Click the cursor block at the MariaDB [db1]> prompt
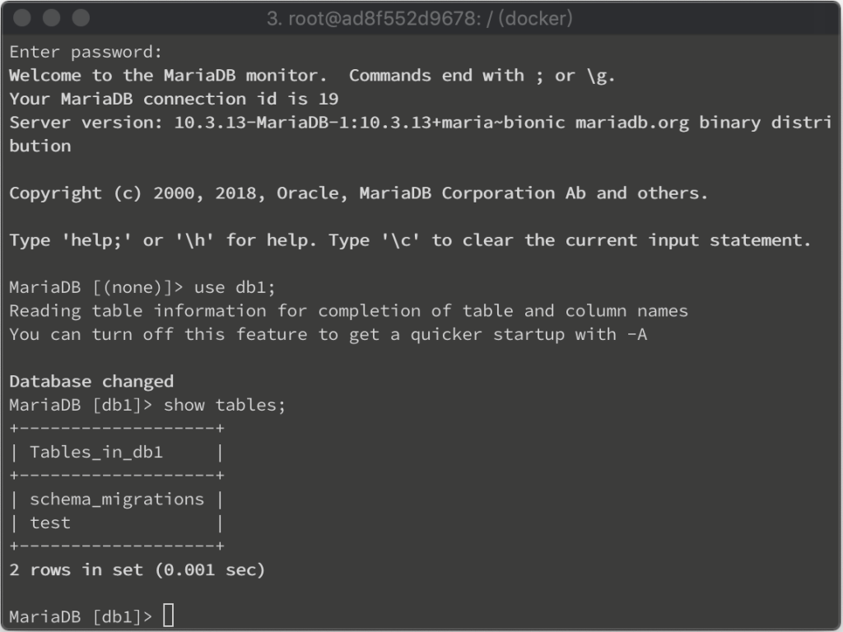The image size is (843, 632). click(x=168, y=616)
